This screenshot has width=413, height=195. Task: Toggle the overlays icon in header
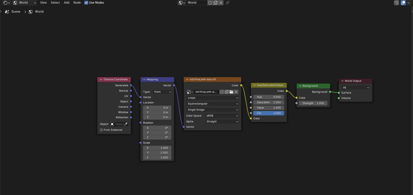(403, 3)
